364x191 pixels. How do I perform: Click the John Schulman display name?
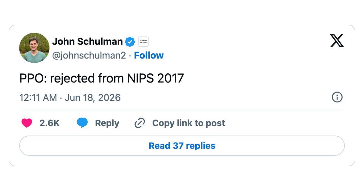pyautogui.click(x=88, y=42)
